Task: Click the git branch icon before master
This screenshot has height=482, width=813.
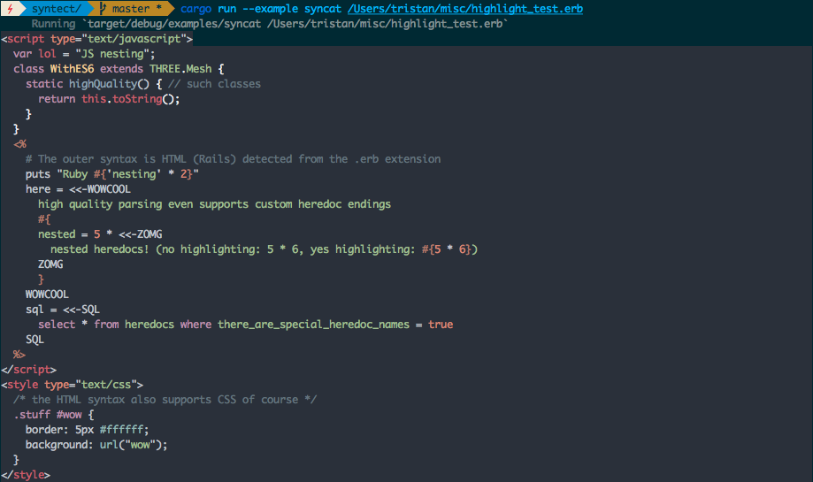Action: point(103,9)
